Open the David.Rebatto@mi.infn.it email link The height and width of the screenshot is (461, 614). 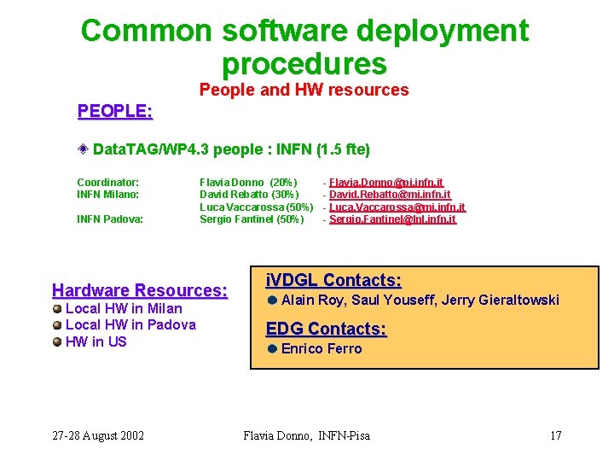coord(390,195)
